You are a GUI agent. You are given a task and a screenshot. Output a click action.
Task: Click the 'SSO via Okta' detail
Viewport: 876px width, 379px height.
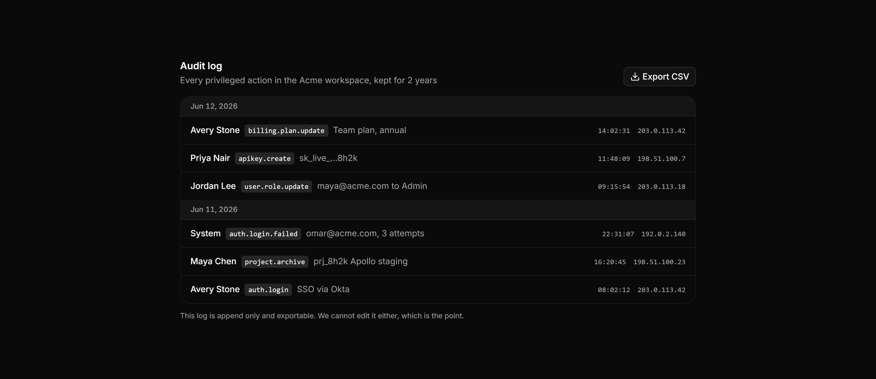pyautogui.click(x=323, y=289)
